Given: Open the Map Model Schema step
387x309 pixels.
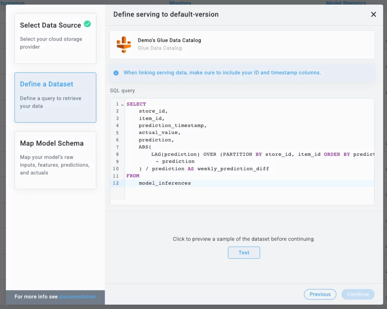Looking at the screenshot, I should 55,160.
